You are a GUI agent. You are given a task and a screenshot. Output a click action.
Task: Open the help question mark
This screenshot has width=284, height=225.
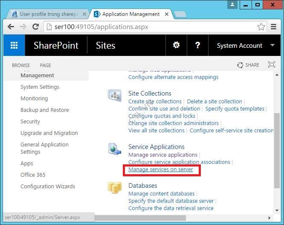click(197, 45)
